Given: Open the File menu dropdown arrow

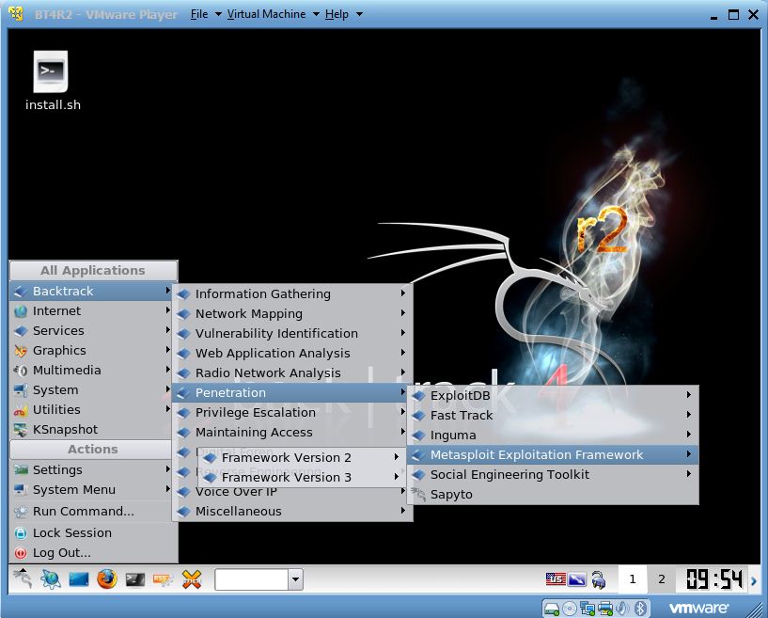Looking at the screenshot, I should tap(218, 14).
